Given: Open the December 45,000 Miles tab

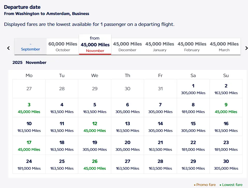Looking at the screenshot, I should [127, 47].
